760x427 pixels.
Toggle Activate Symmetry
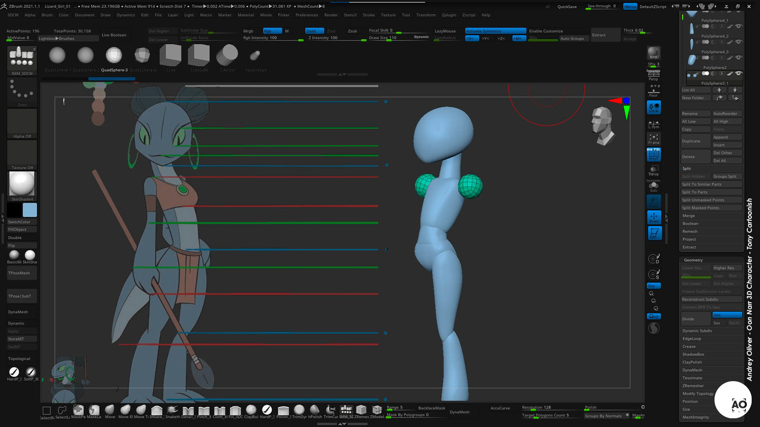point(496,31)
